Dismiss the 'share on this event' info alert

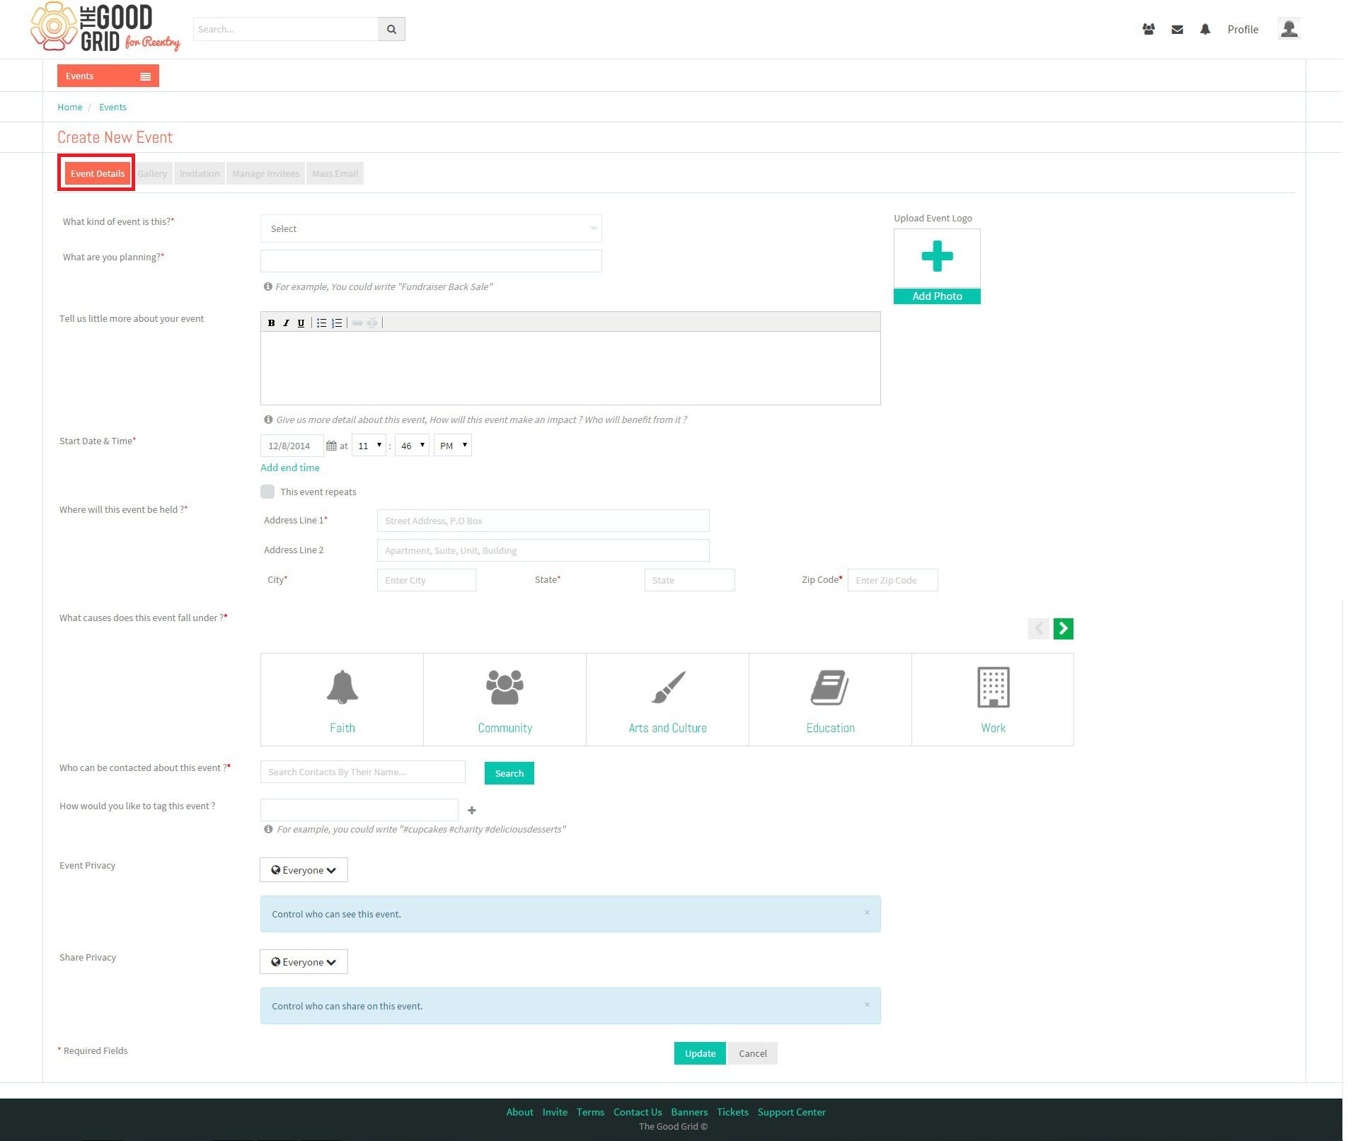coord(867,1004)
